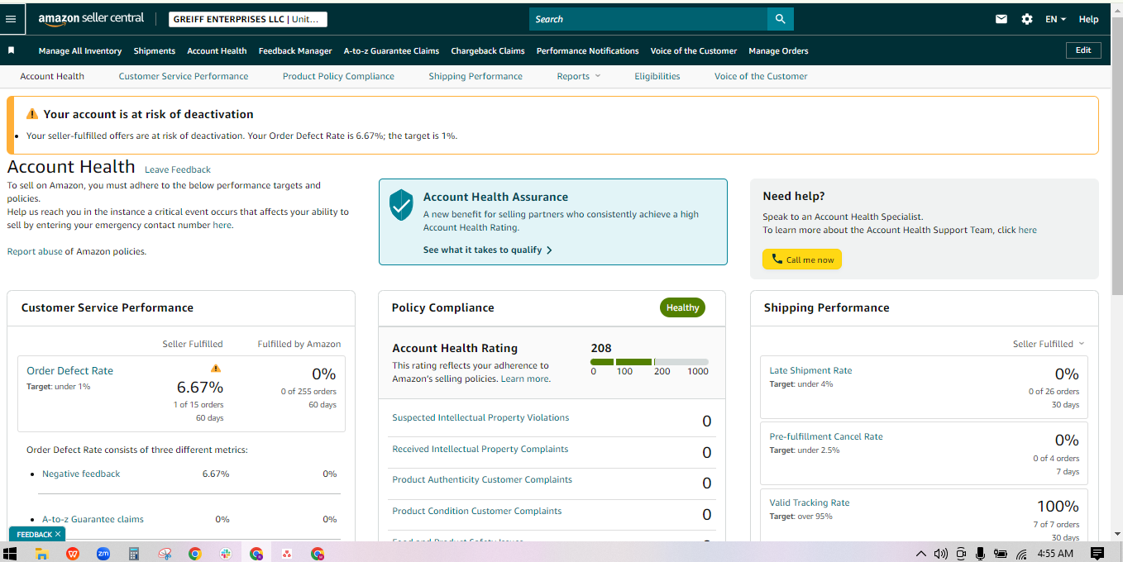Open the notification center icon
Viewport: 1123px width, 562px height.
[1097, 554]
